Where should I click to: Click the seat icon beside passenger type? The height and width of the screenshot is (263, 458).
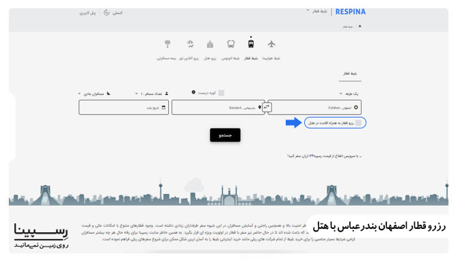[109, 94]
